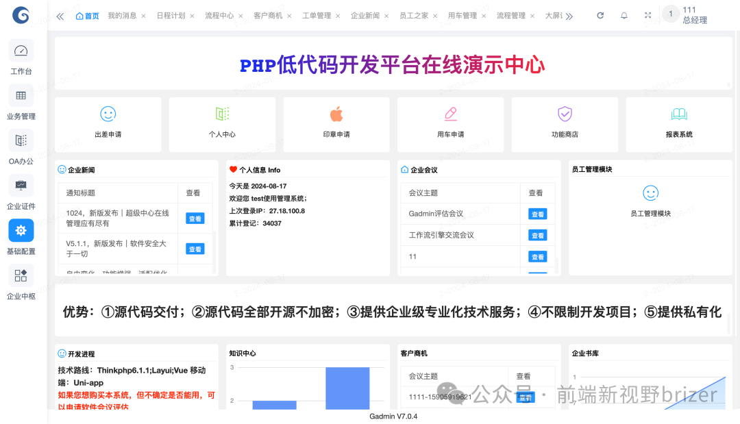Open the 企业中枢 sidebar icon
The width and height of the screenshot is (740, 424).
(21, 275)
